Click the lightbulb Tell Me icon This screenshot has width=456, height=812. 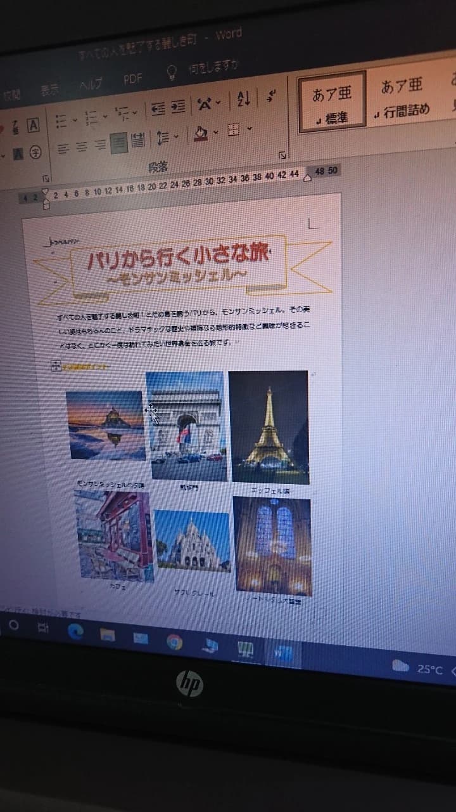pyautogui.click(x=172, y=72)
